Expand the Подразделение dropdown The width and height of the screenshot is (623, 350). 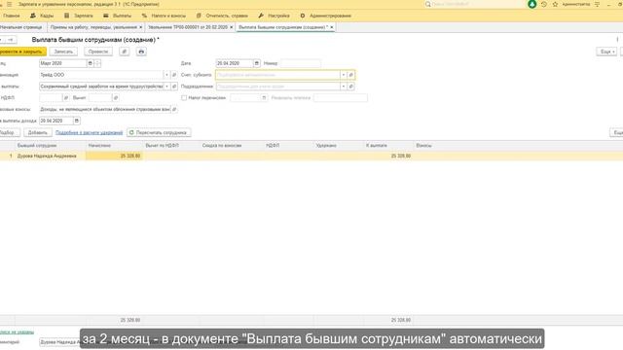[x=344, y=87]
